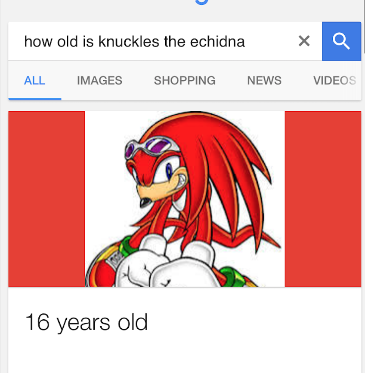Click Knuckles' purple goggles in the picture
365x373 pixels.
pyautogui.click(x=152, y=147)
